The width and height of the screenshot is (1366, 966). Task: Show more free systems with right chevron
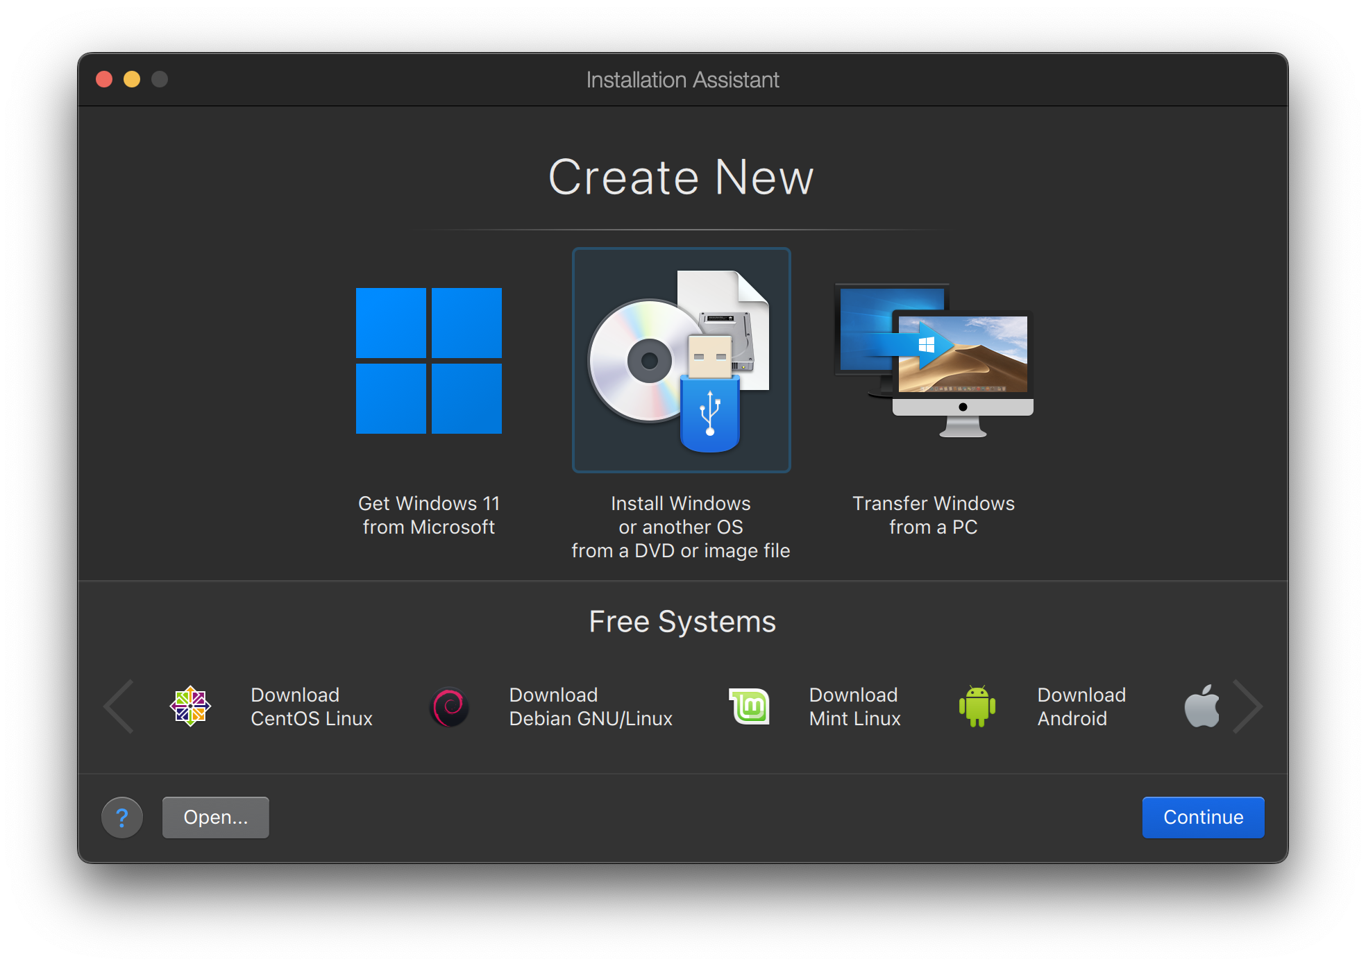(x=1248, y=706)
